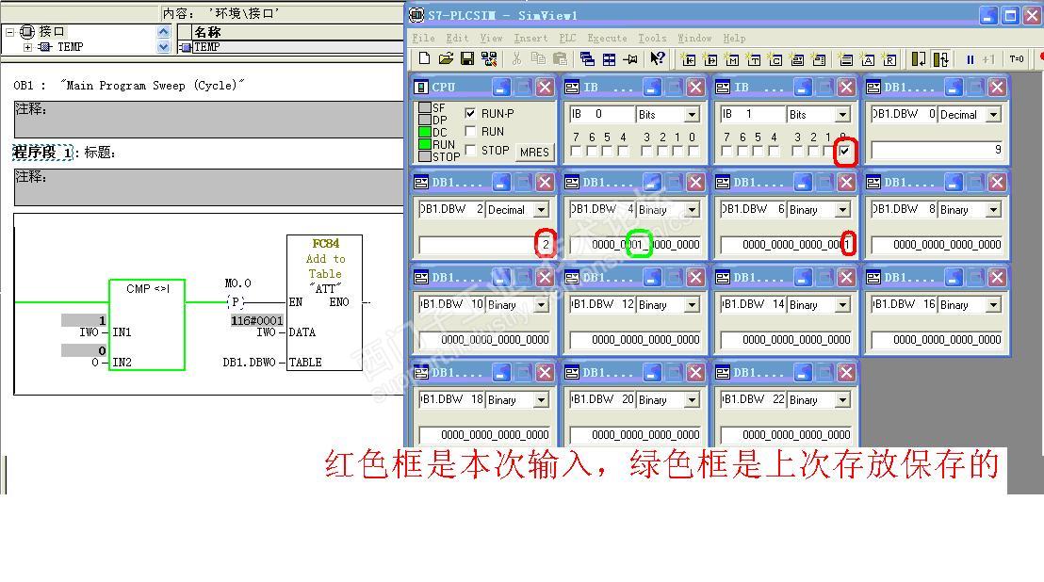The image size is (1044, 582).
Task: Insert a Nesting Stacks view
Action: click(846, 60)
